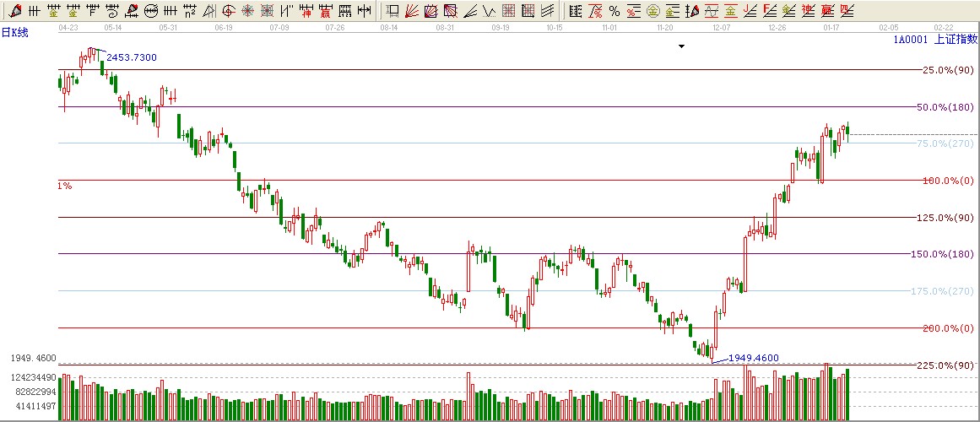
Task: Select the ruler icon marked 123
Action: tap(345, 11)
